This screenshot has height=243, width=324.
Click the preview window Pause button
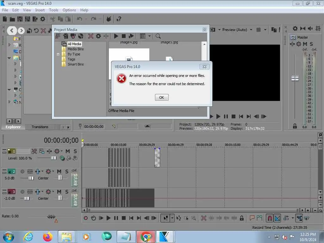[x=226, y=116]
